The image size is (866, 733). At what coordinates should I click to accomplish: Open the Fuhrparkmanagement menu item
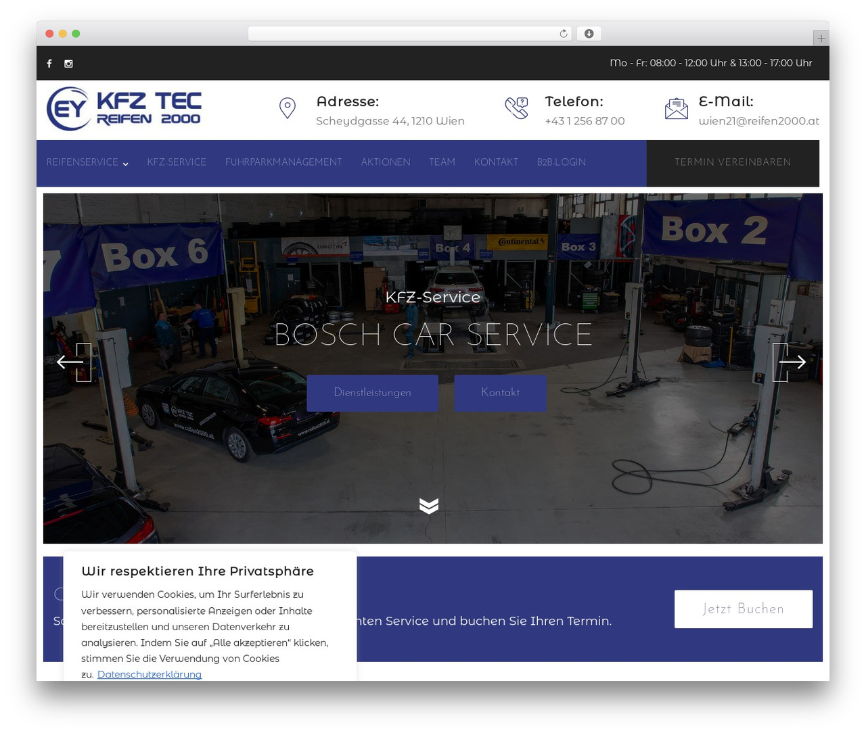[x=283, y=162]
